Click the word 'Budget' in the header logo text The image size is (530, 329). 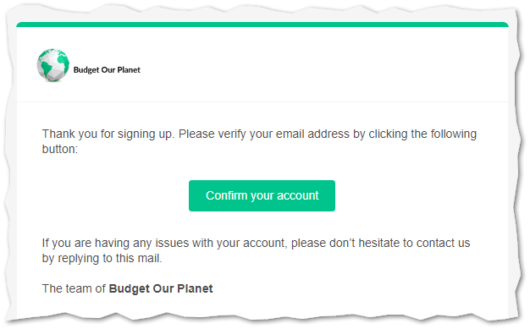[x=86, y=70]
